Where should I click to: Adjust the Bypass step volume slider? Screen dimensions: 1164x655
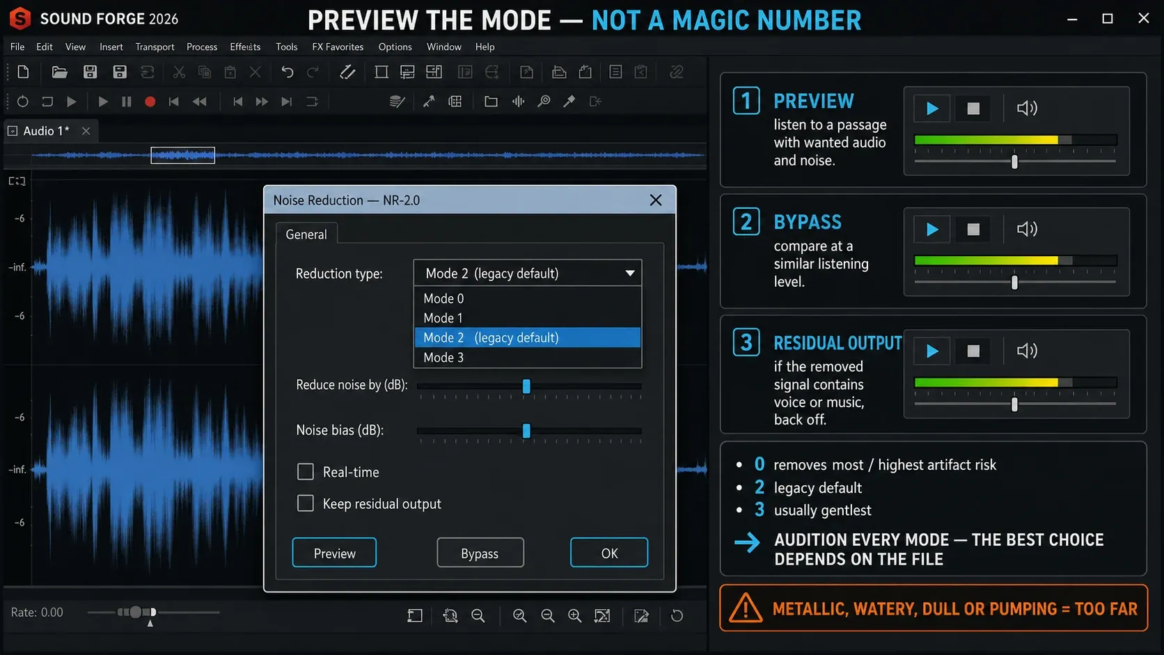[1014, 283]
